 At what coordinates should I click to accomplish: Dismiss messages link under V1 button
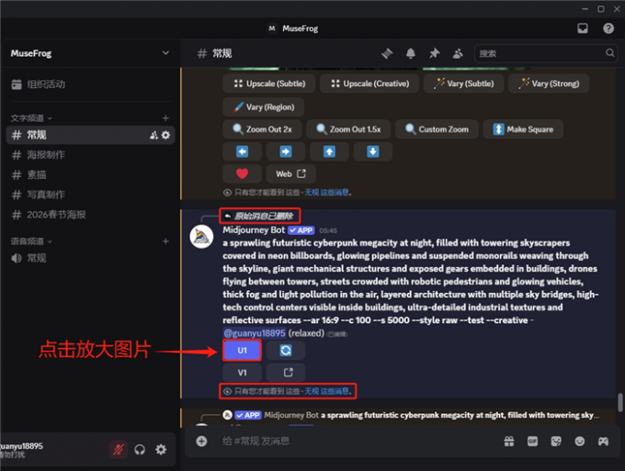(x=327, y=391)
